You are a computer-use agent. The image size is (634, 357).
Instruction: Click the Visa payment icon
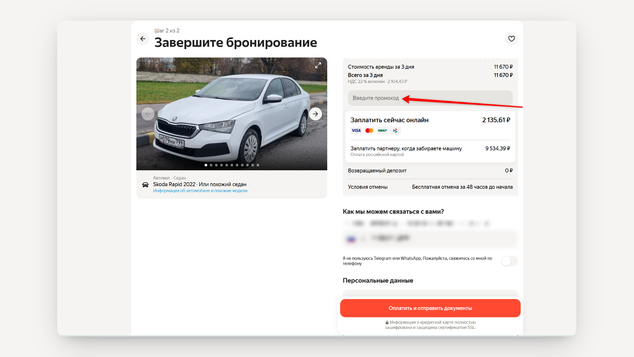tap(356, 131)
